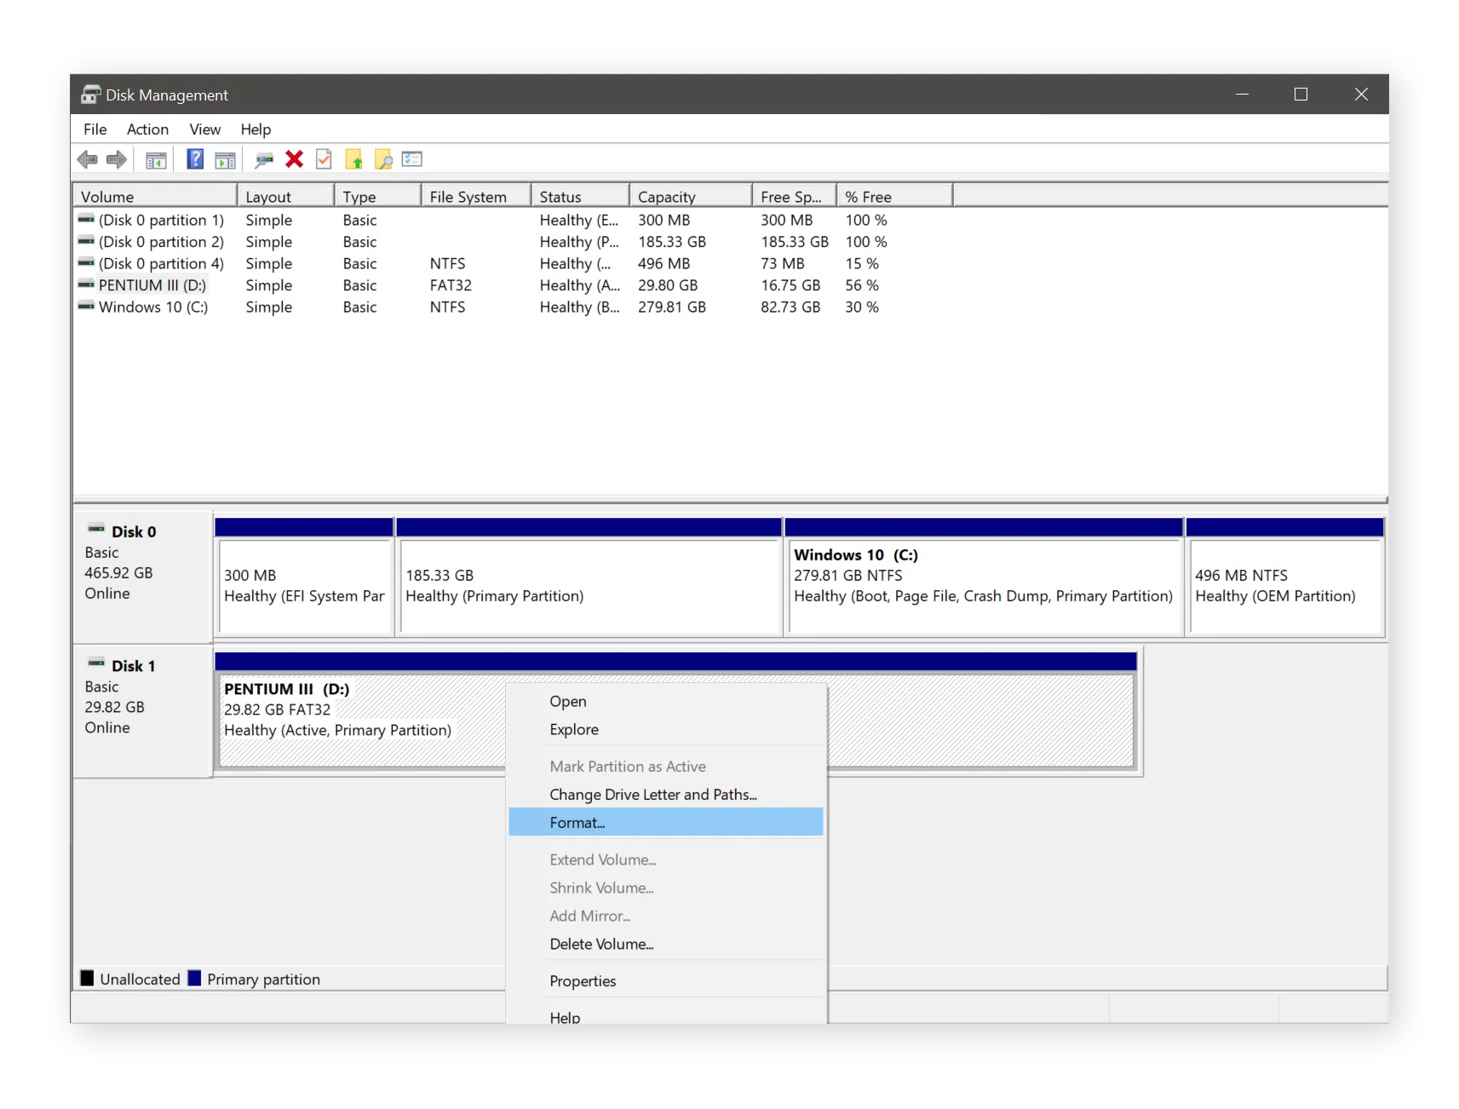Open the blue question mark Help icon
The width and height of the screenshot is (1459, 1109).
point(195,159)
